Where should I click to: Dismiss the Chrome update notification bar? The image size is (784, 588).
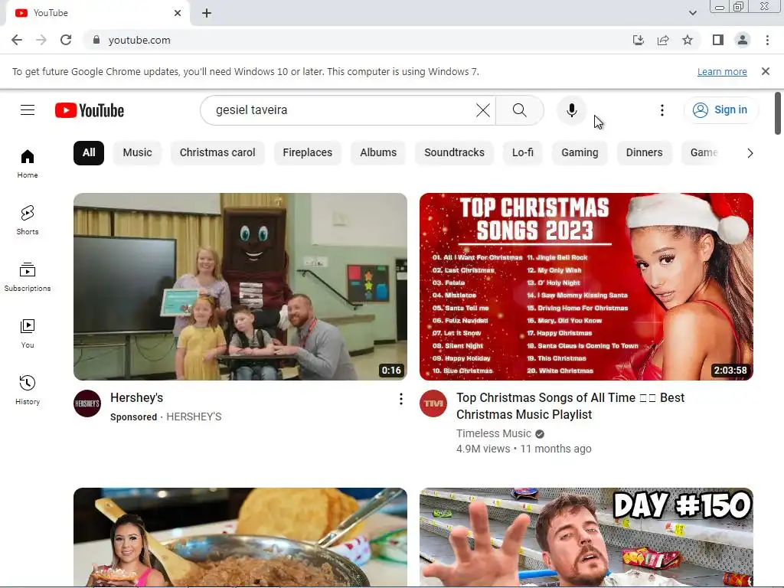[766, 71]
